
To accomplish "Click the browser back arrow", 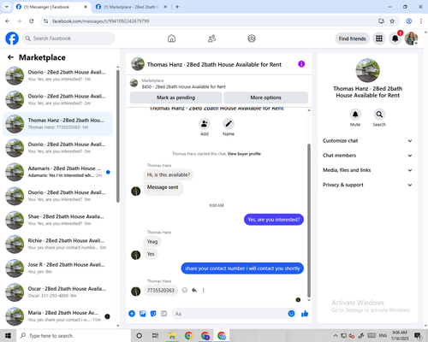I will coord(8,21).
